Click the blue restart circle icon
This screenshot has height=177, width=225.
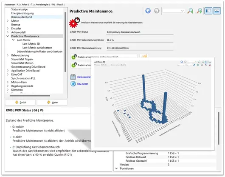click(x=73, y=84)
